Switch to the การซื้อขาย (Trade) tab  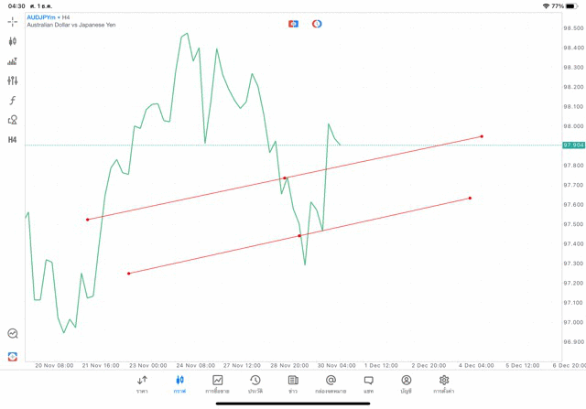tap(217, 384)
